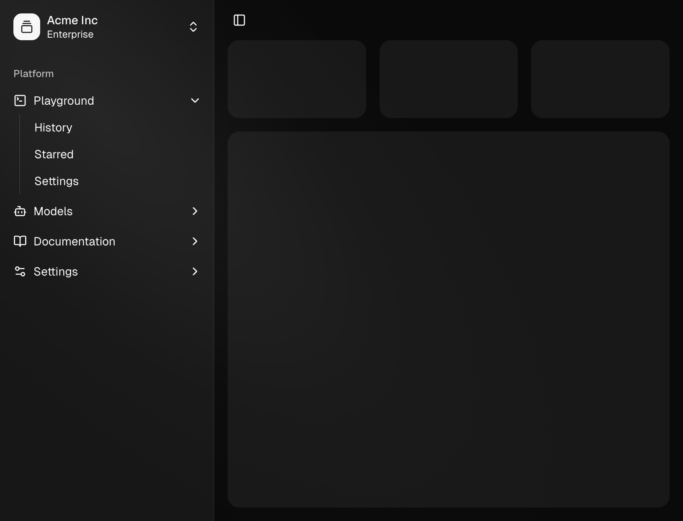Viewport: 683px width, 521px height.
Task: Click the team switcher up-down chevron icon
Action: (193, 27)
